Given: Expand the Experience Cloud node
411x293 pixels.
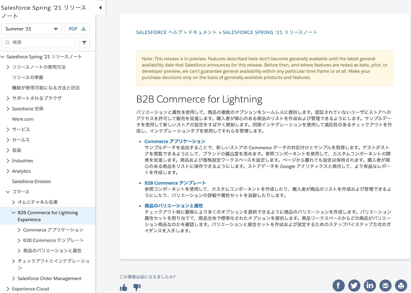Looking at the screenshot, I should 8,289.
